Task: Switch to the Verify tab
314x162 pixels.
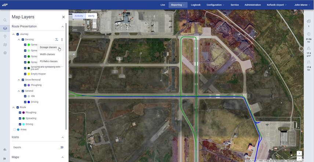Action: click(x=91, y=16)
